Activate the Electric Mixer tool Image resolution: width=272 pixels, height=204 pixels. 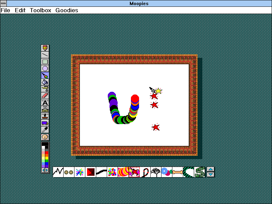45,89
